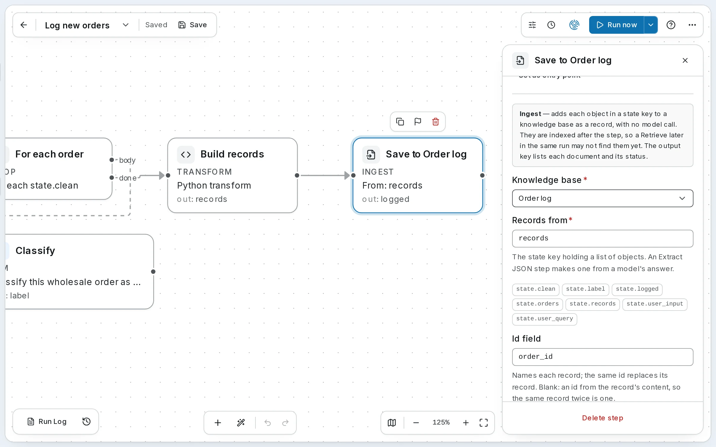Click the ingest icon on Save to Order log node
This screenshot has width=716, height=447.
[371, 155]
